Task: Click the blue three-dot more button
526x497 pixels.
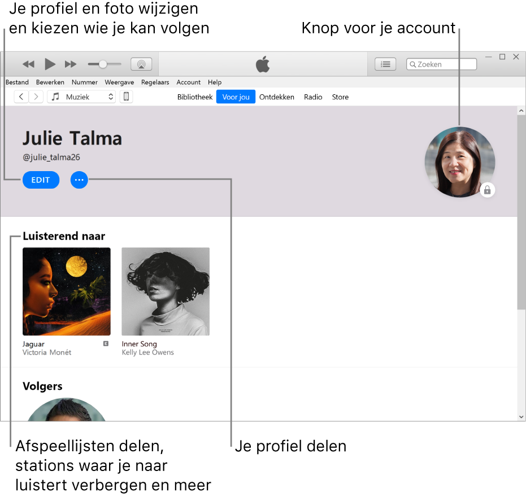Action: (79, 180)
